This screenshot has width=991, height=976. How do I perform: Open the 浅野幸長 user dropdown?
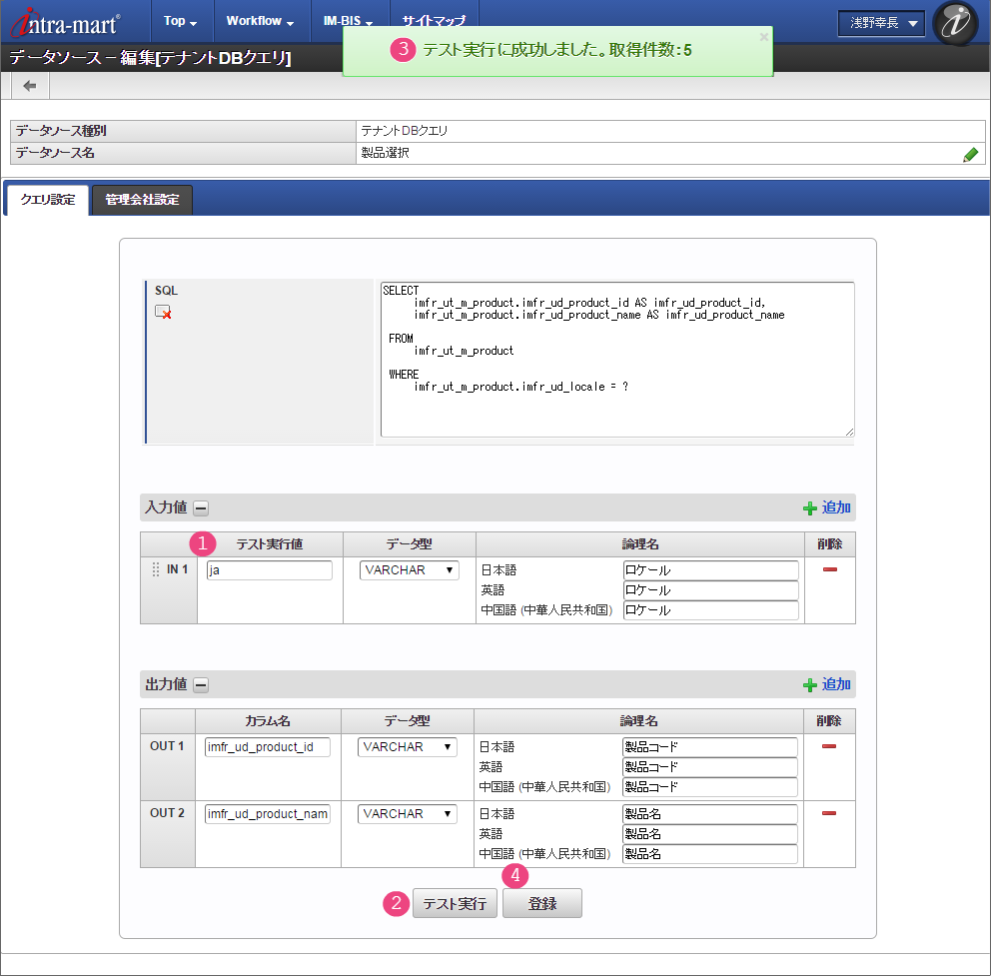(882, 23)
